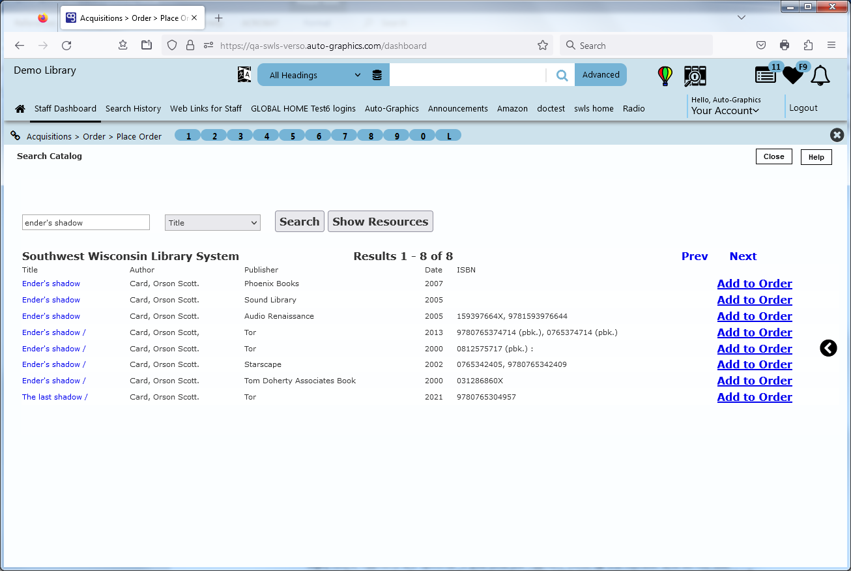Open The last shadow / title link
This screenshot has height=571, width=851.
click(x=55, y=397)
